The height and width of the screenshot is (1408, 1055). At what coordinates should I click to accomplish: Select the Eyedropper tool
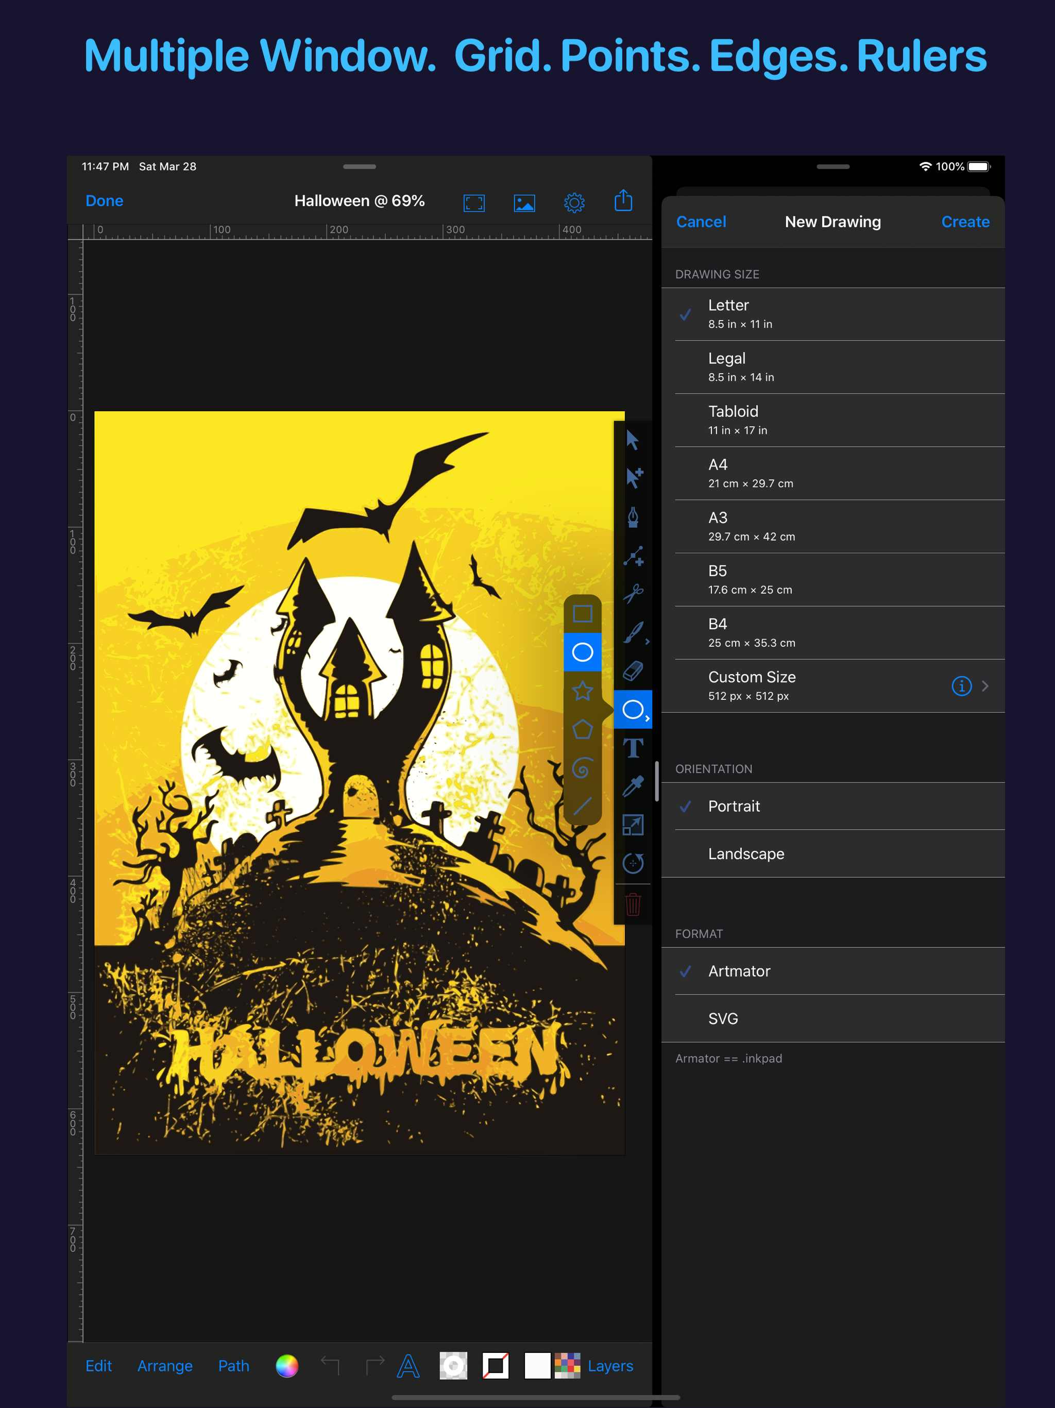(x=633, y=786)
